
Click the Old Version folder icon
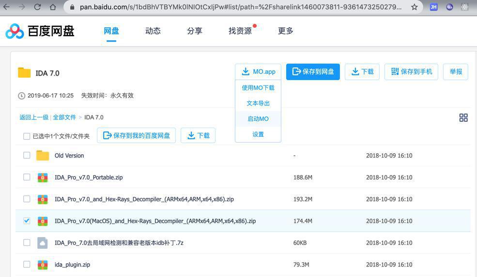tap(43, 155)
